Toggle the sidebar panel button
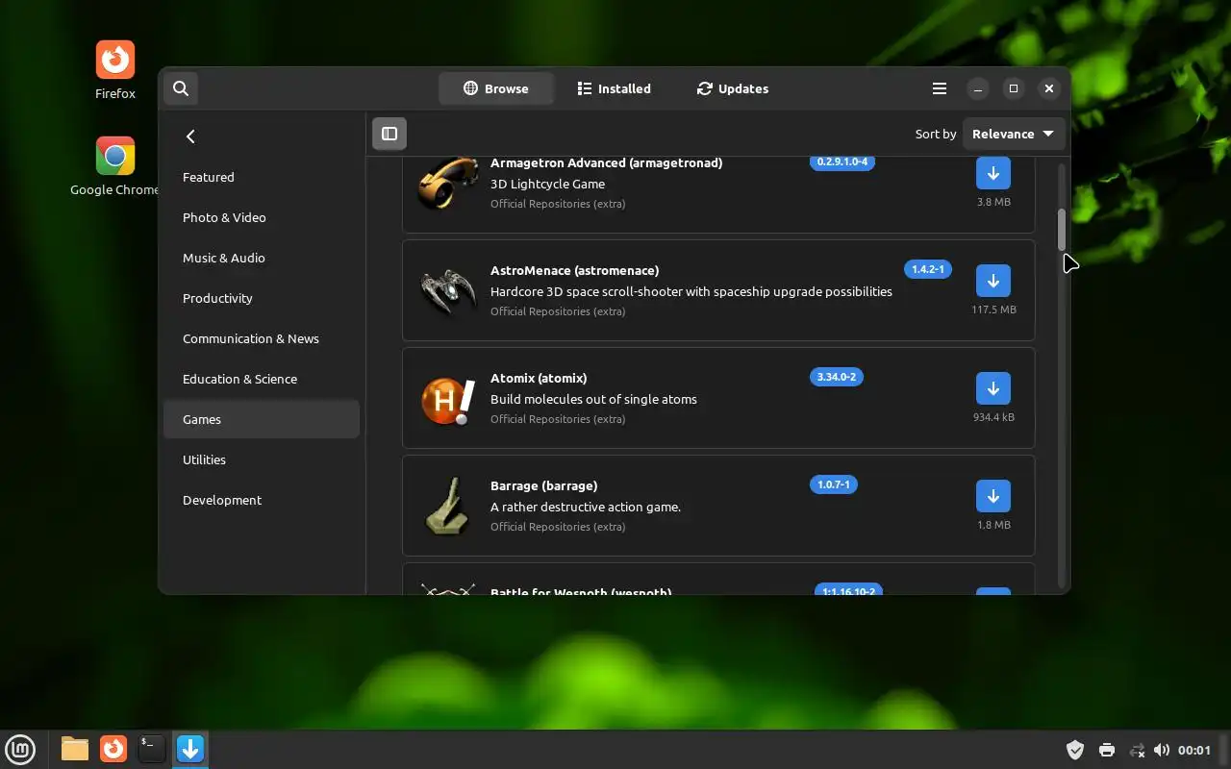The image size is (1231, 769). click(389, 134)
